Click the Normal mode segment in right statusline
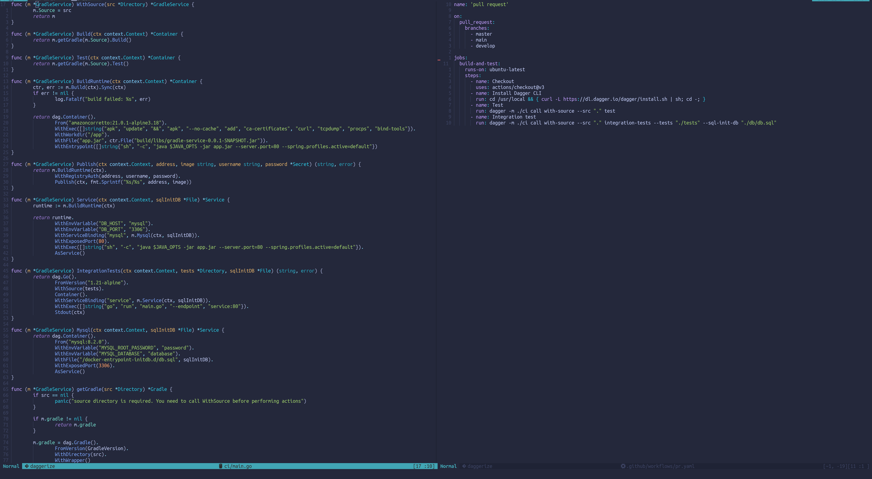Screen dimensions: 872x479 [x=448, y=466]
